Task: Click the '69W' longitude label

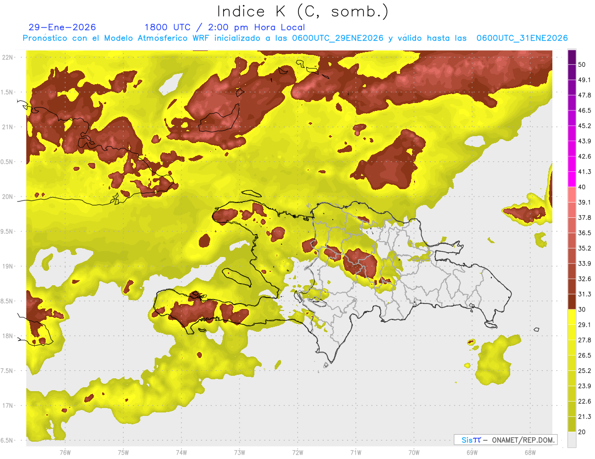Action: (472, 452)
